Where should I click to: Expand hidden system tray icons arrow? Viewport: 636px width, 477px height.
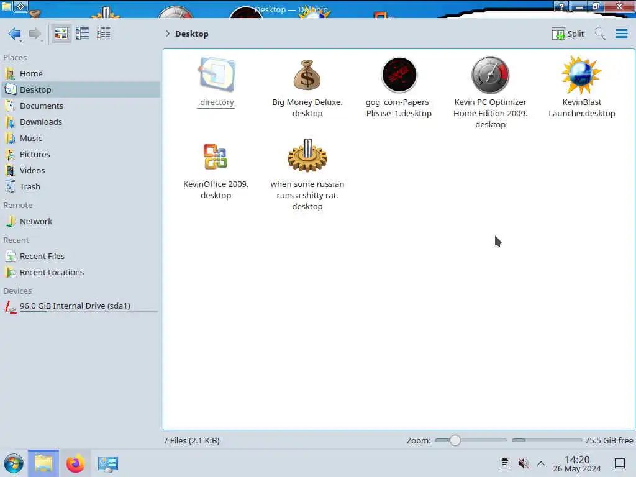[541, 463]
